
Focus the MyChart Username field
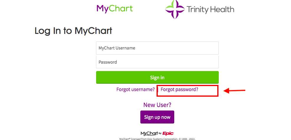pyautogui.click(x=157, y=48)
